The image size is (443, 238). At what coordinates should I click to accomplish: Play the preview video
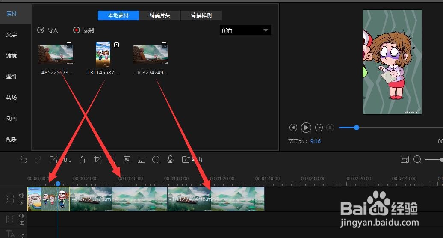click(x=306, y=128)
